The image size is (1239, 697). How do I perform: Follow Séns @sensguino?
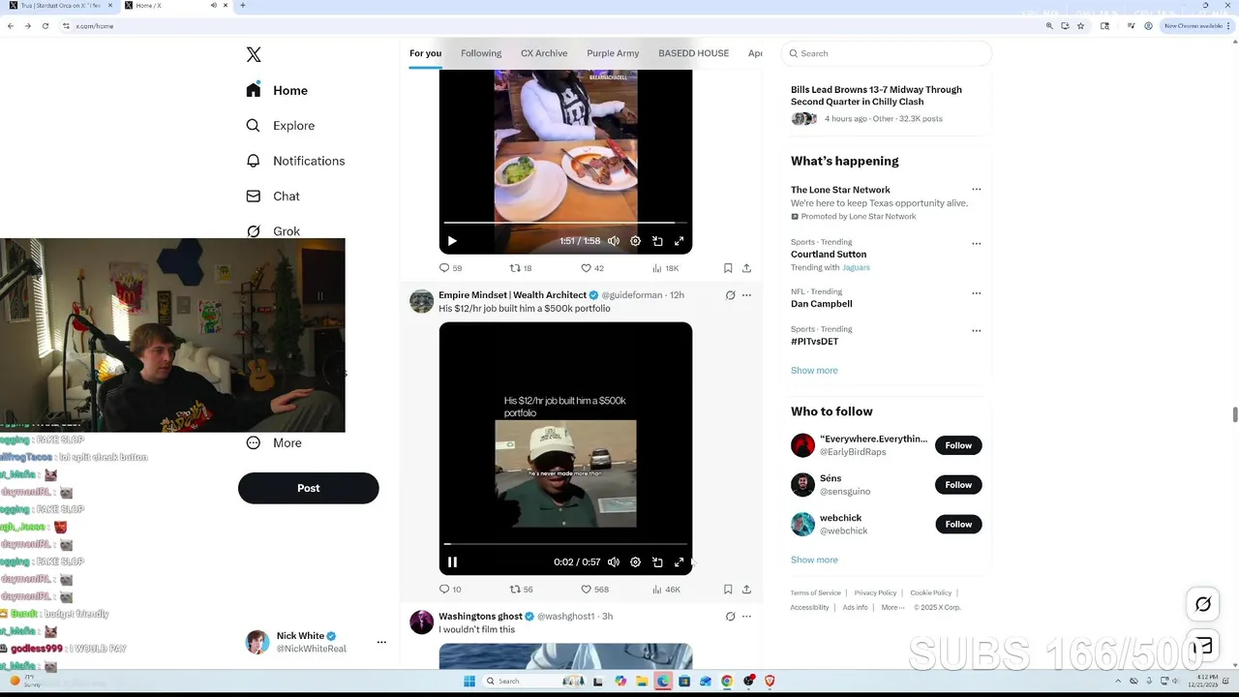(958, 485)
